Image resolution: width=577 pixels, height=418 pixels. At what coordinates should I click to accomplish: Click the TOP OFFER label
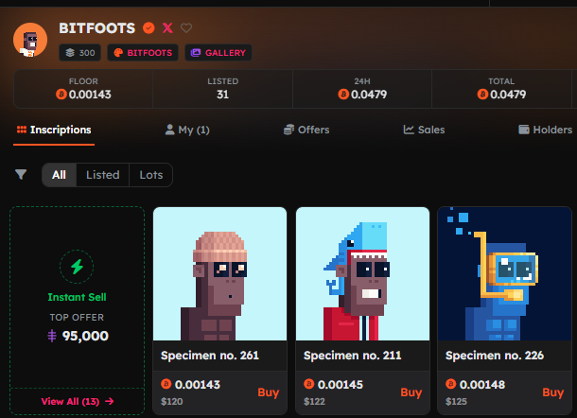77,317
